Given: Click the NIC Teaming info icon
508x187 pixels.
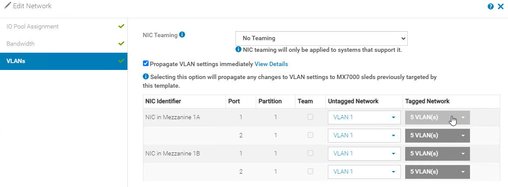Looking at the screenshot, I should pos(182,35).
